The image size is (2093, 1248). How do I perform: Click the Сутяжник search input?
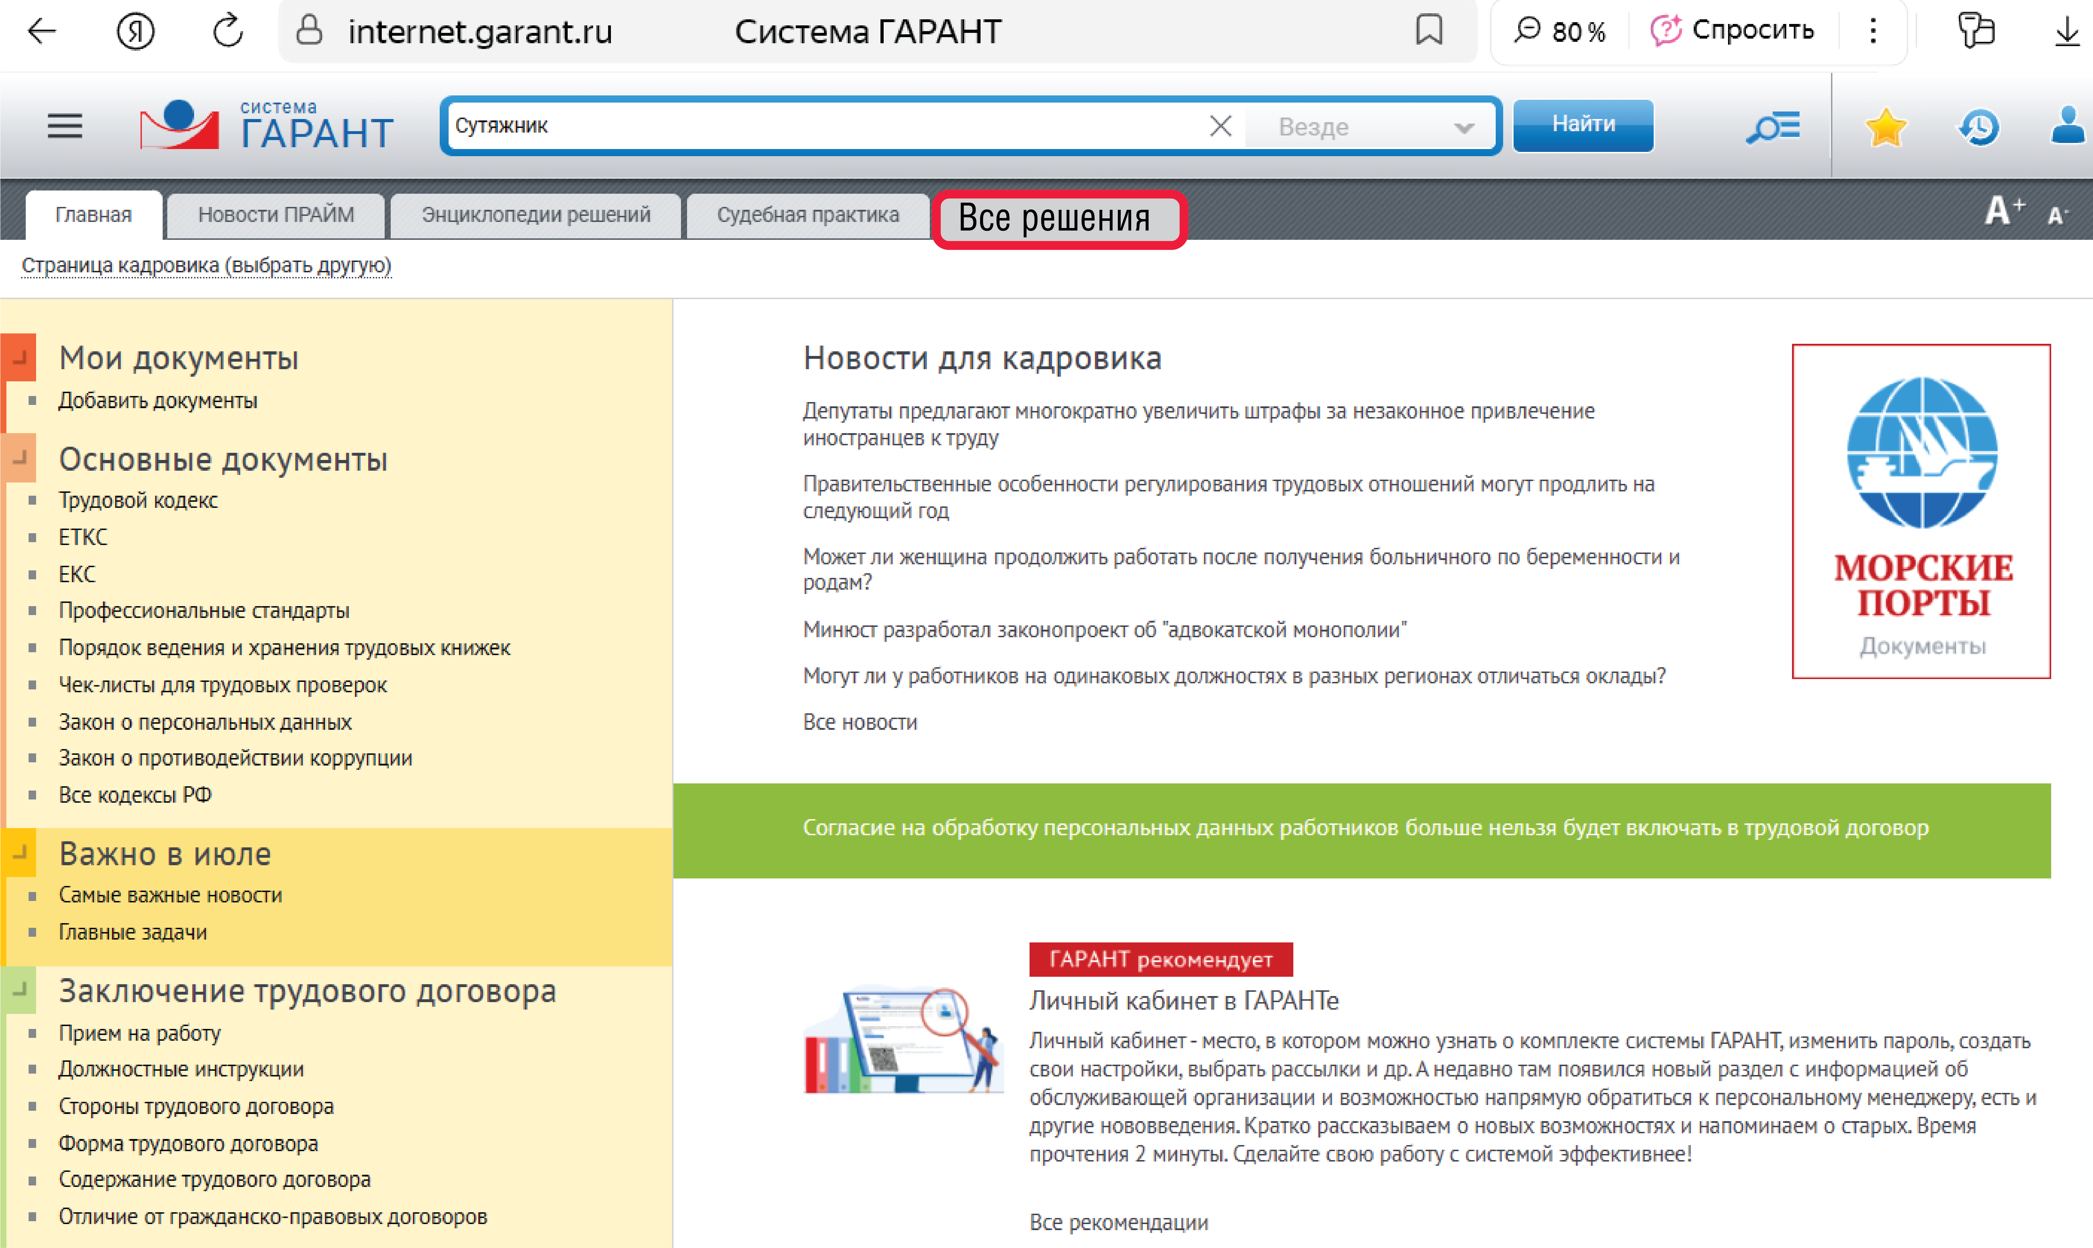(x=824, y=126)
